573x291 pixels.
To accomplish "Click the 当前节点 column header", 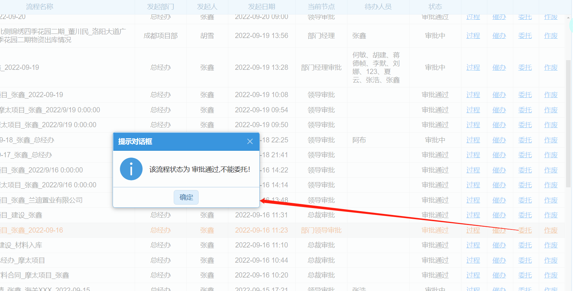I will coord(321,7).
